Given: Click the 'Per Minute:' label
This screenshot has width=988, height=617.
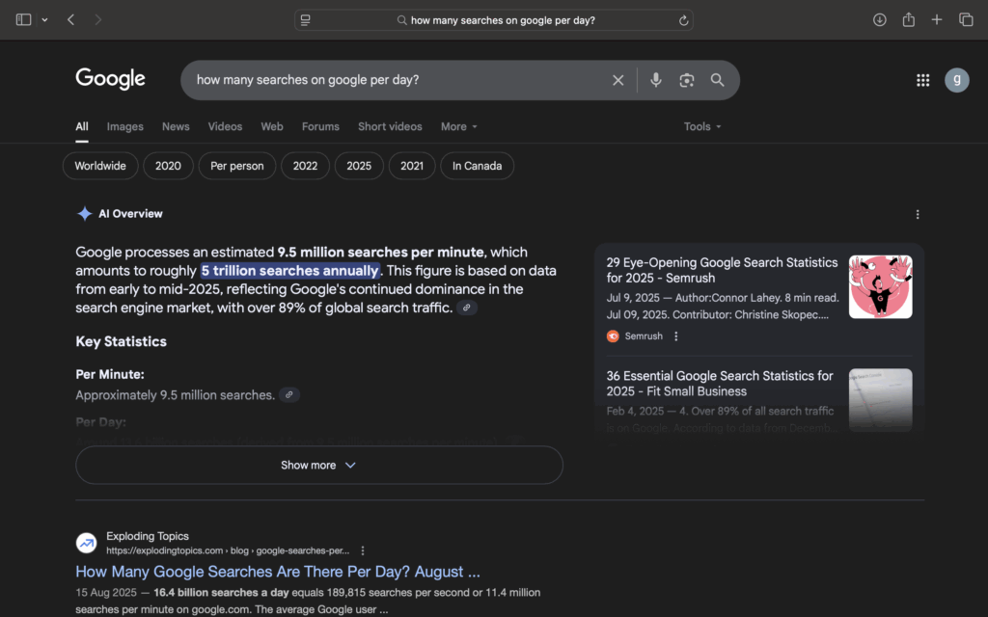Looking at the screenshot, I should [x=110, y=374].
